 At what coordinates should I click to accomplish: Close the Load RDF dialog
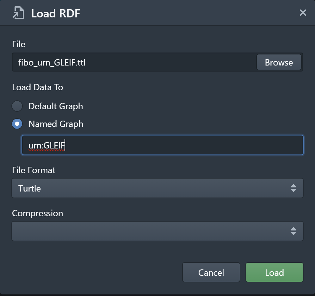(x=303, y=13)
